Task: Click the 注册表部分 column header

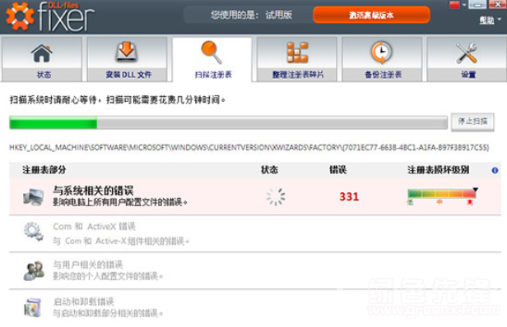Action: [44, 170]
